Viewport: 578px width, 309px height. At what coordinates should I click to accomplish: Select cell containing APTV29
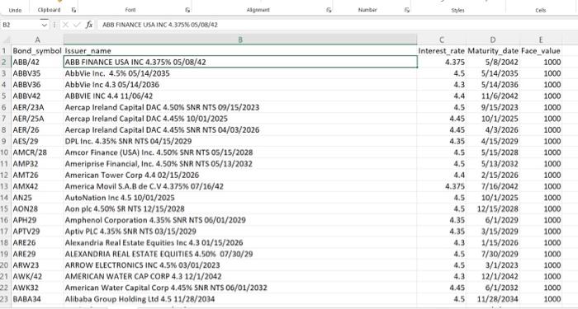point(37,231)
